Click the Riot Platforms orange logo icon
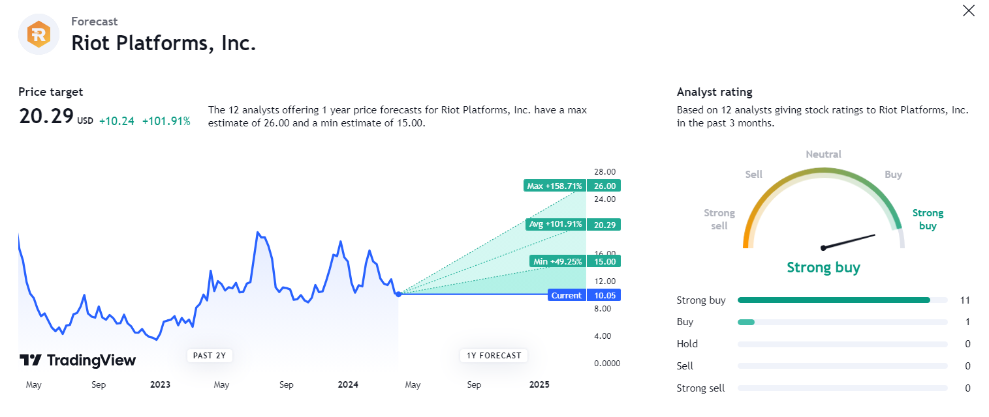Screen dimensions: 989x417 (39, 34)
